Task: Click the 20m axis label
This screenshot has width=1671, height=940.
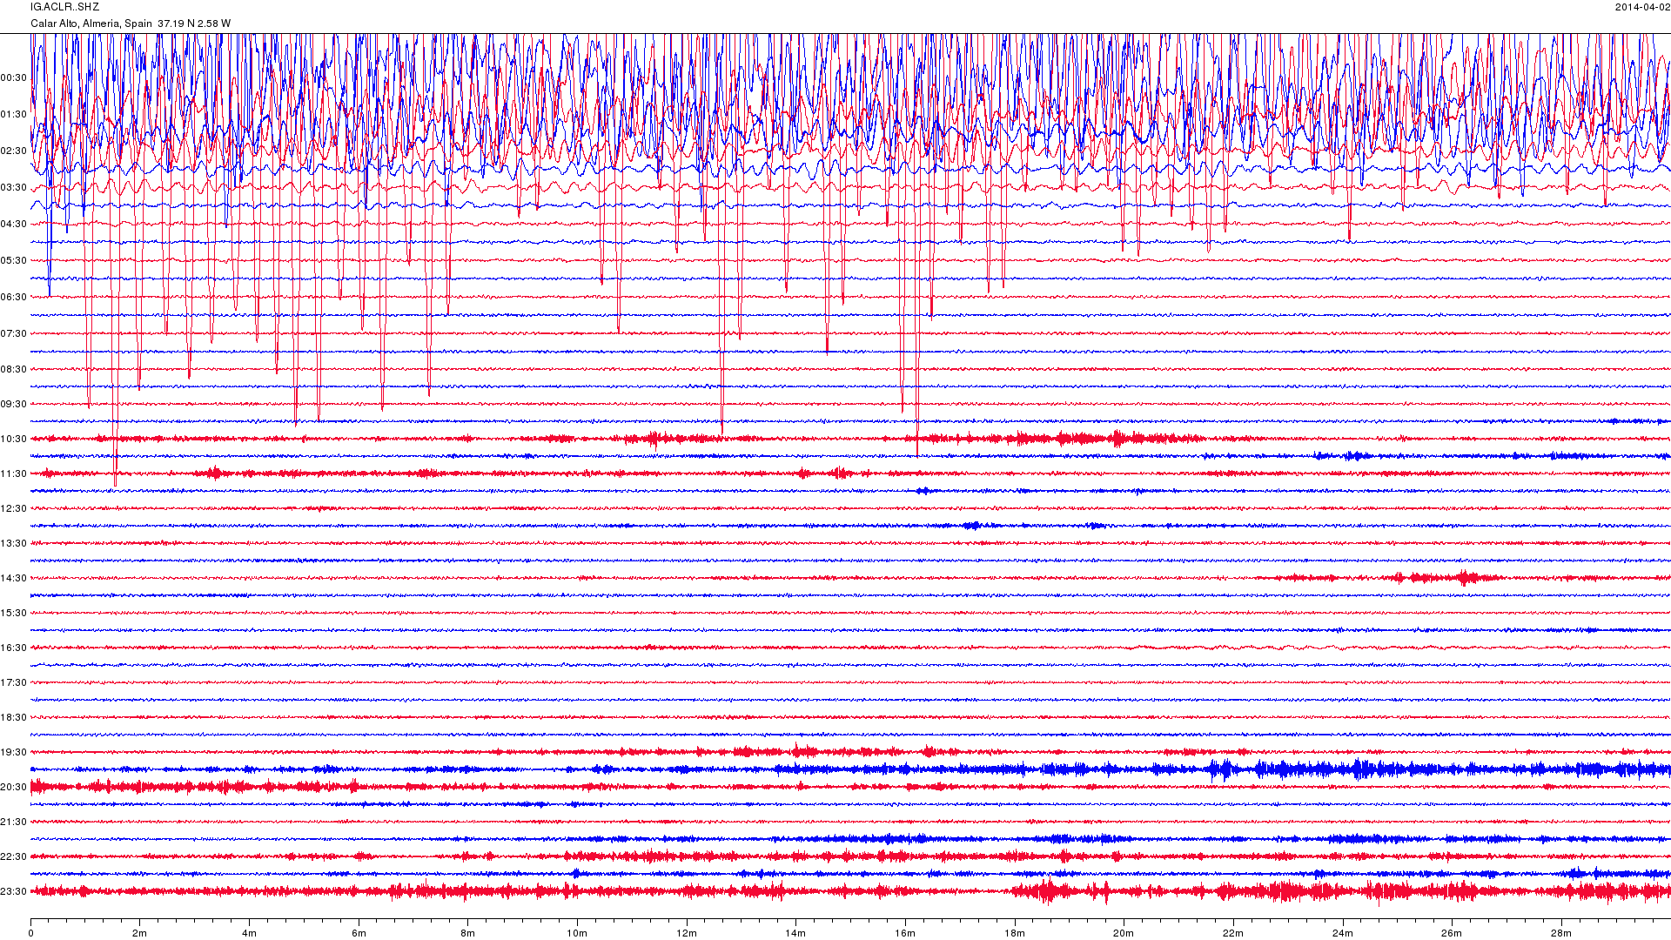Action: coord(1124,934)
